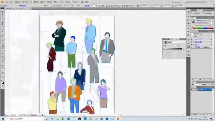Open the 表示(V) menu
Screen dimensions: 215x121
click(56, 2)
